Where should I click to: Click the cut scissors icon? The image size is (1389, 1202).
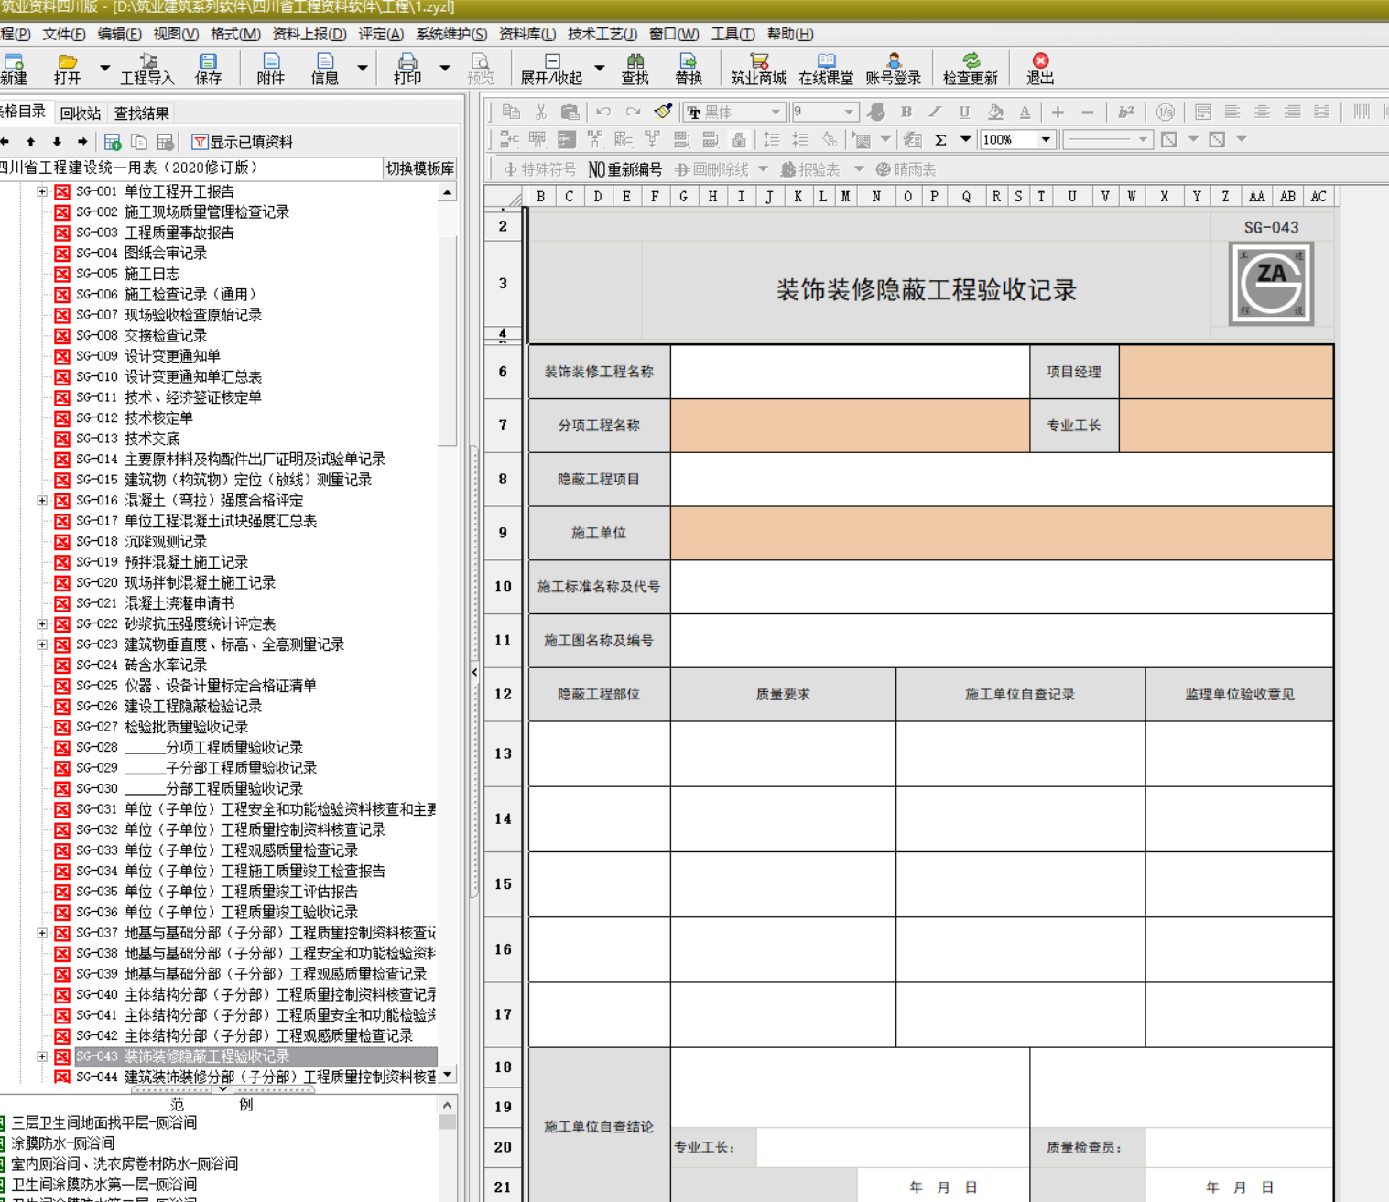click(541, 112)
